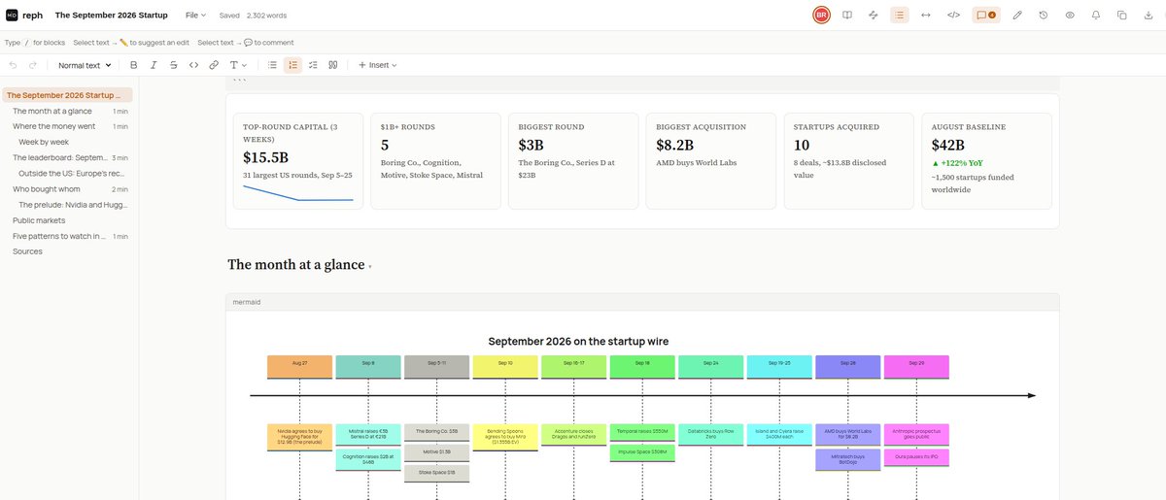
Task: Toggle italic formatting
Action: point(154,65)
